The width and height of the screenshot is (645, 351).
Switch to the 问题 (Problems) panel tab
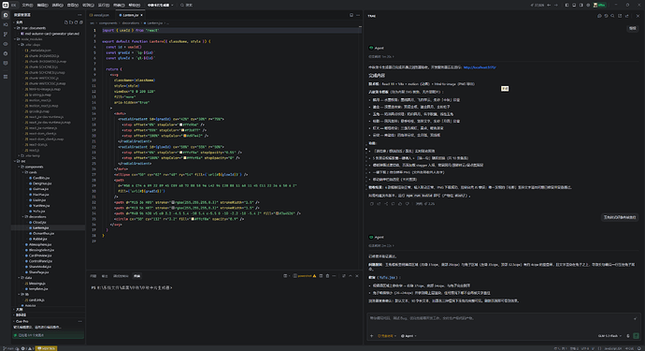point(93,276)
